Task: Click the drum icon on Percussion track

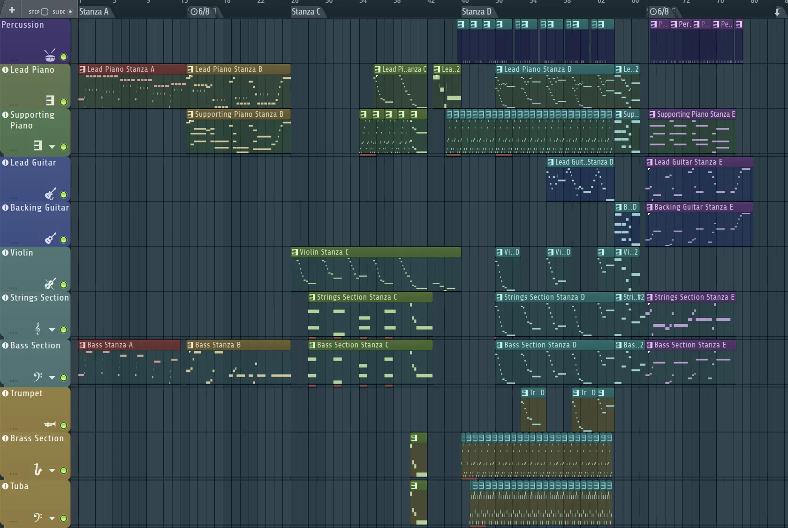Action: tap(50, 56)
